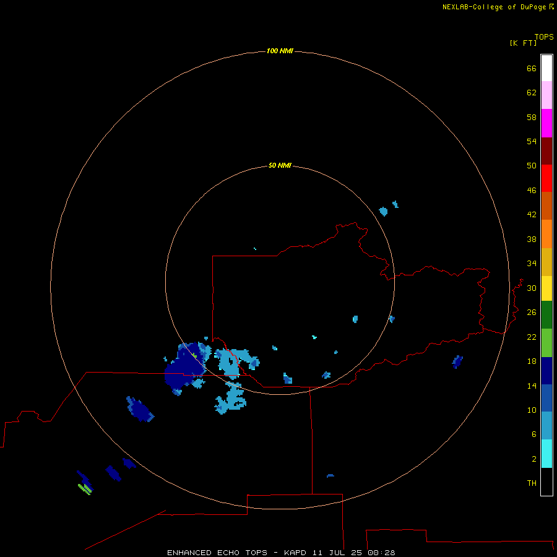This screenshot has width=557, height=557.
Task: Click legend value "62"
Action: click(x=532, y=93)
